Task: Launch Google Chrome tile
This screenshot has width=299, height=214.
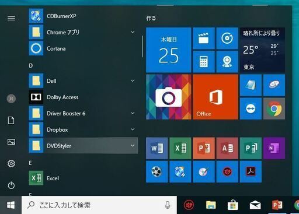Action: 274,108
